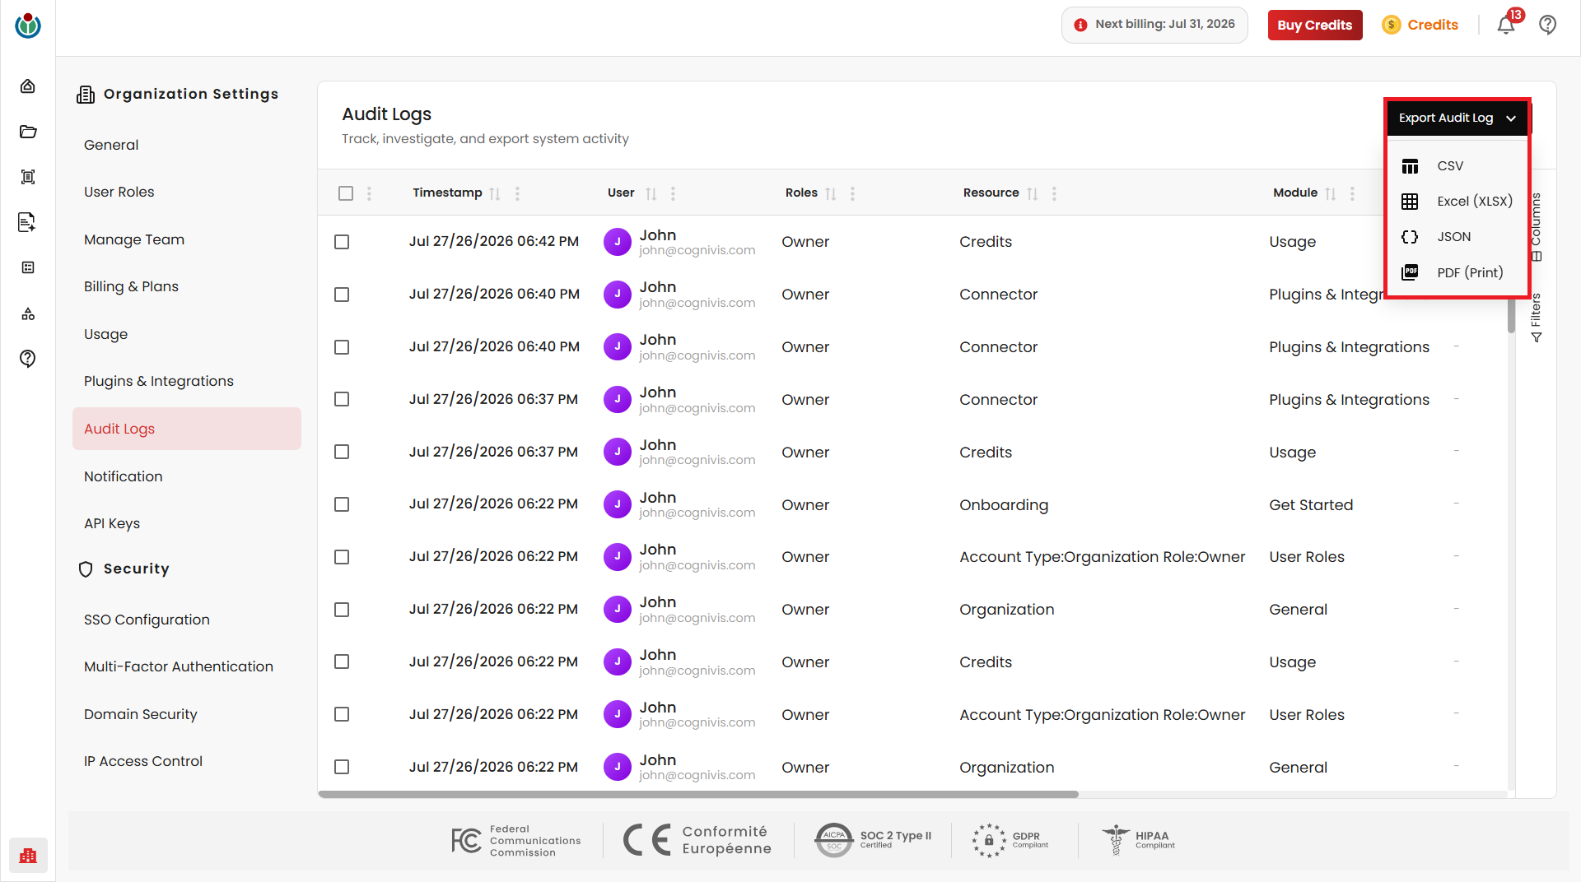This screenshot has width=1581, height=882.
Task: Open Domain Security settings
Action: point(141,714)
